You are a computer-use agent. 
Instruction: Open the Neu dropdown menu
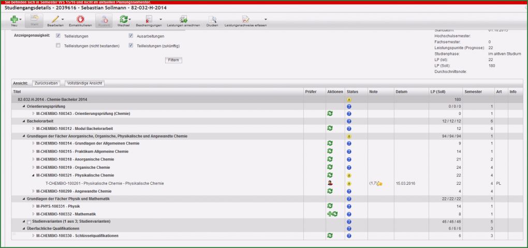pyautogui.click(x=21, y=20)
